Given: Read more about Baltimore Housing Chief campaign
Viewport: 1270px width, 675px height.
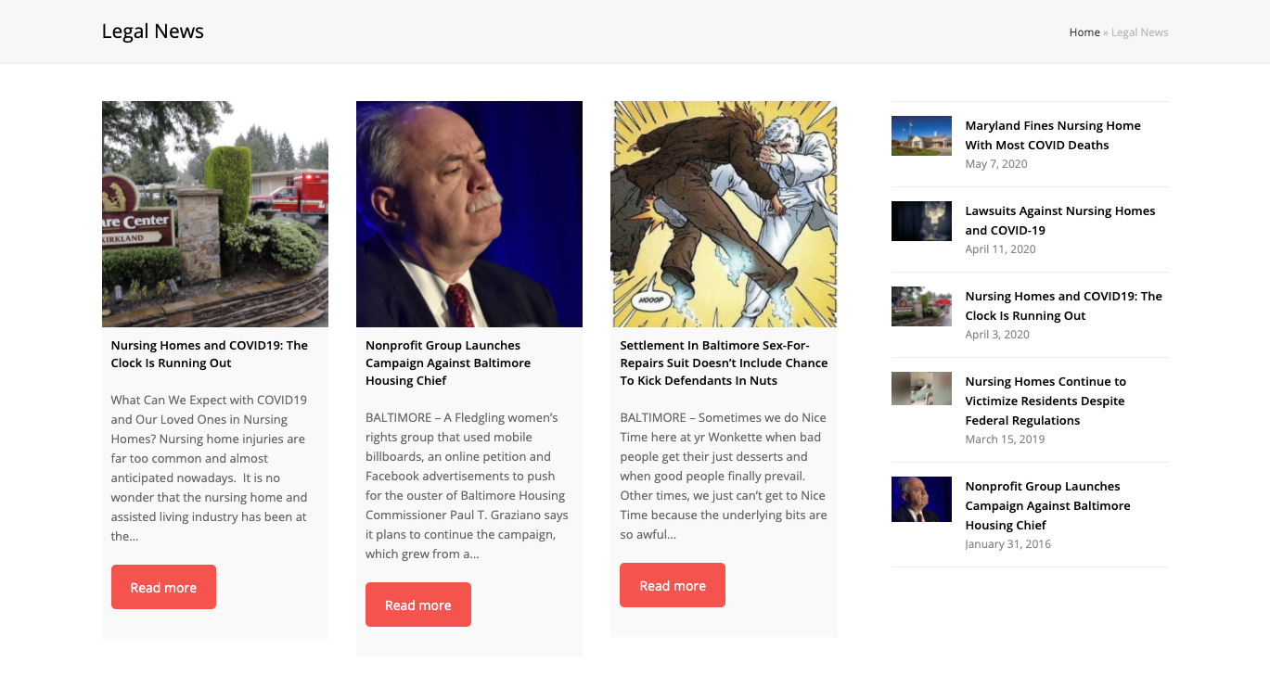Looking at the screenshot, I should pos(418,605).
